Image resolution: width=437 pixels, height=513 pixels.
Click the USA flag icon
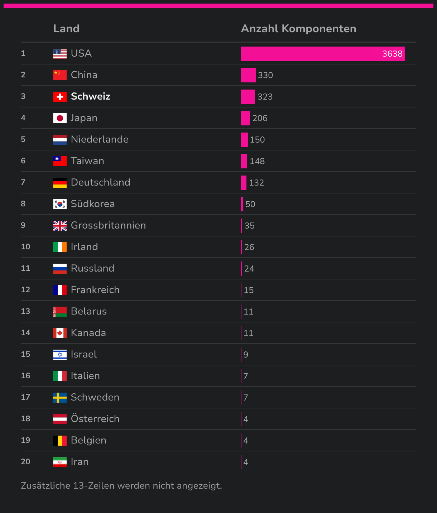point(60,54)
